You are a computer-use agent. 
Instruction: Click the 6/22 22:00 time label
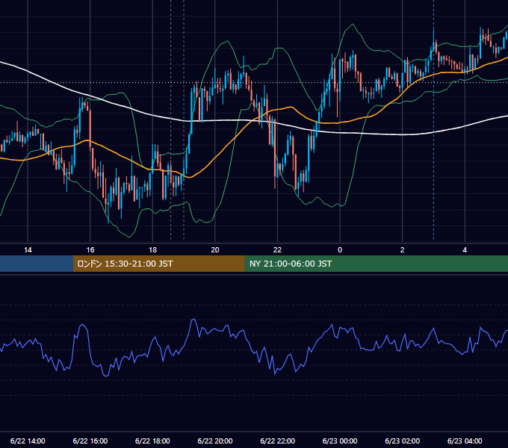[278, 441]
